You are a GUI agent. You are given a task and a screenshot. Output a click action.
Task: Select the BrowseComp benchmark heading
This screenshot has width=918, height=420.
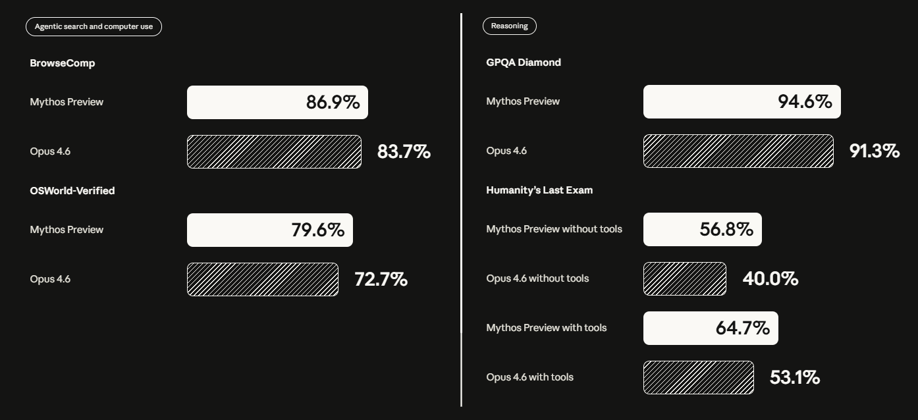63,63
